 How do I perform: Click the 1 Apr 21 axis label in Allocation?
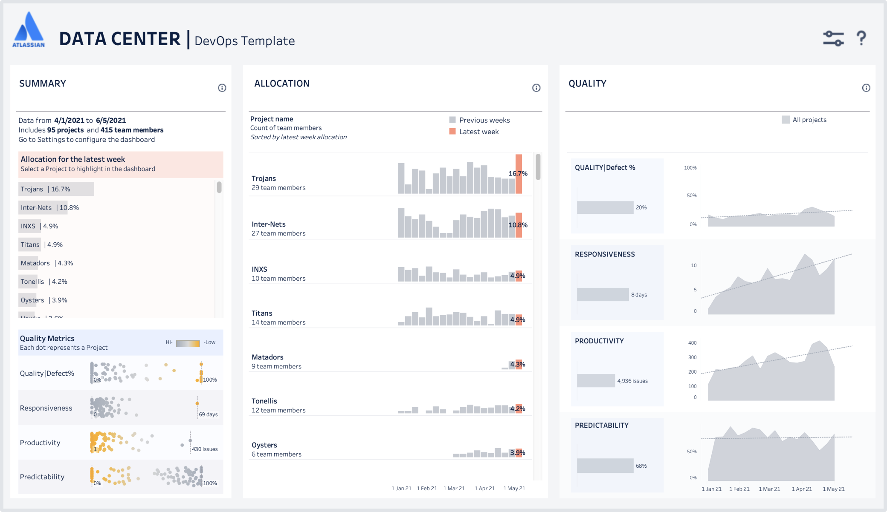485,488
